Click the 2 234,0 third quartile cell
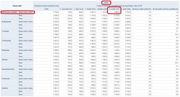180x97 pixels. point(116,28)
